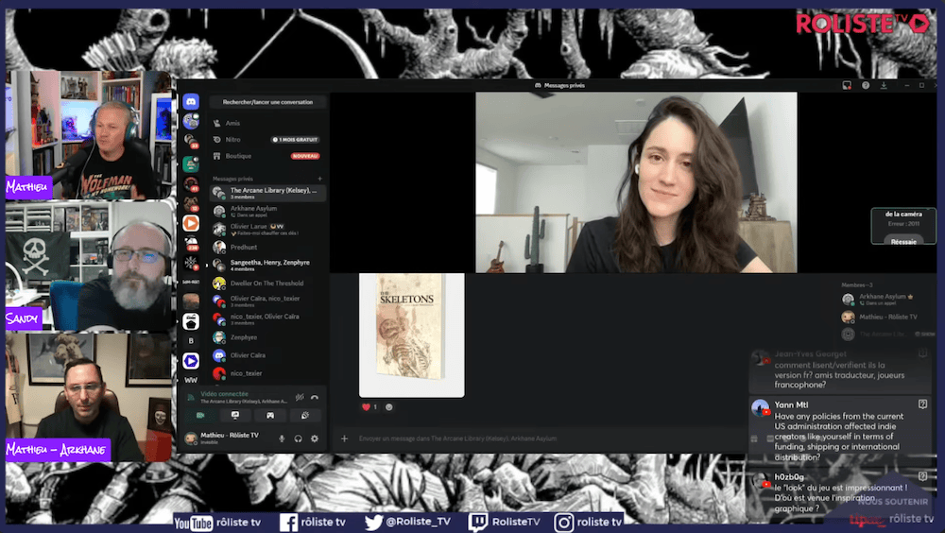The height and width of the screenshot is (533, 945).
Task: Toggle the microphone mute button
Action: coord(282,438)
